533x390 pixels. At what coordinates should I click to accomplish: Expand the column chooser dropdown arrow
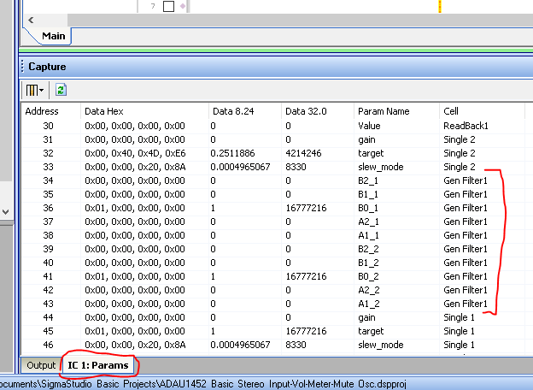coord(42,91)
